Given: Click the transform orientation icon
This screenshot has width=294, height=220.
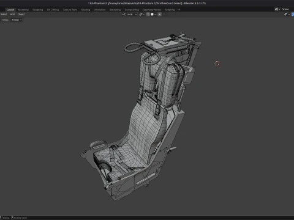Looking at the screenshot, I should 124,14.
